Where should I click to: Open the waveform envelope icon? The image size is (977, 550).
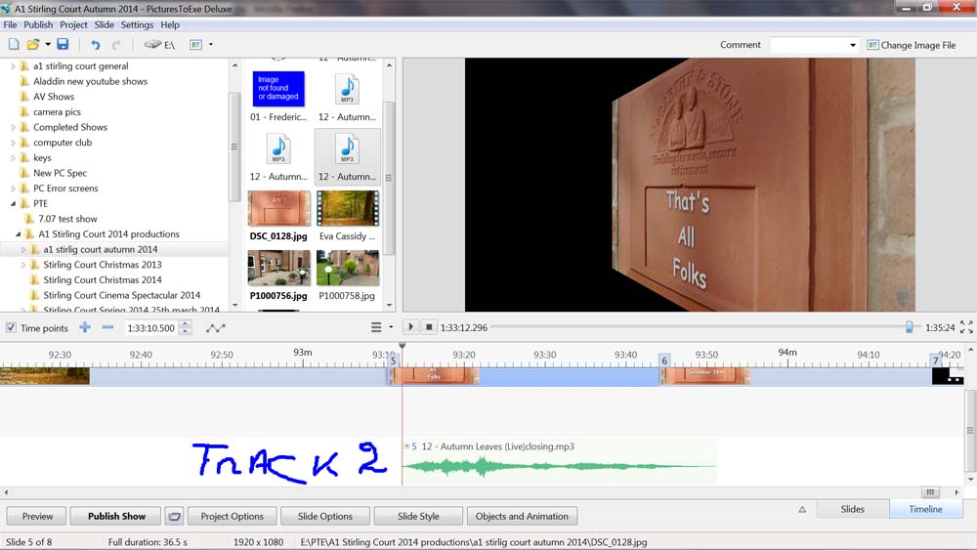[216, 327]
